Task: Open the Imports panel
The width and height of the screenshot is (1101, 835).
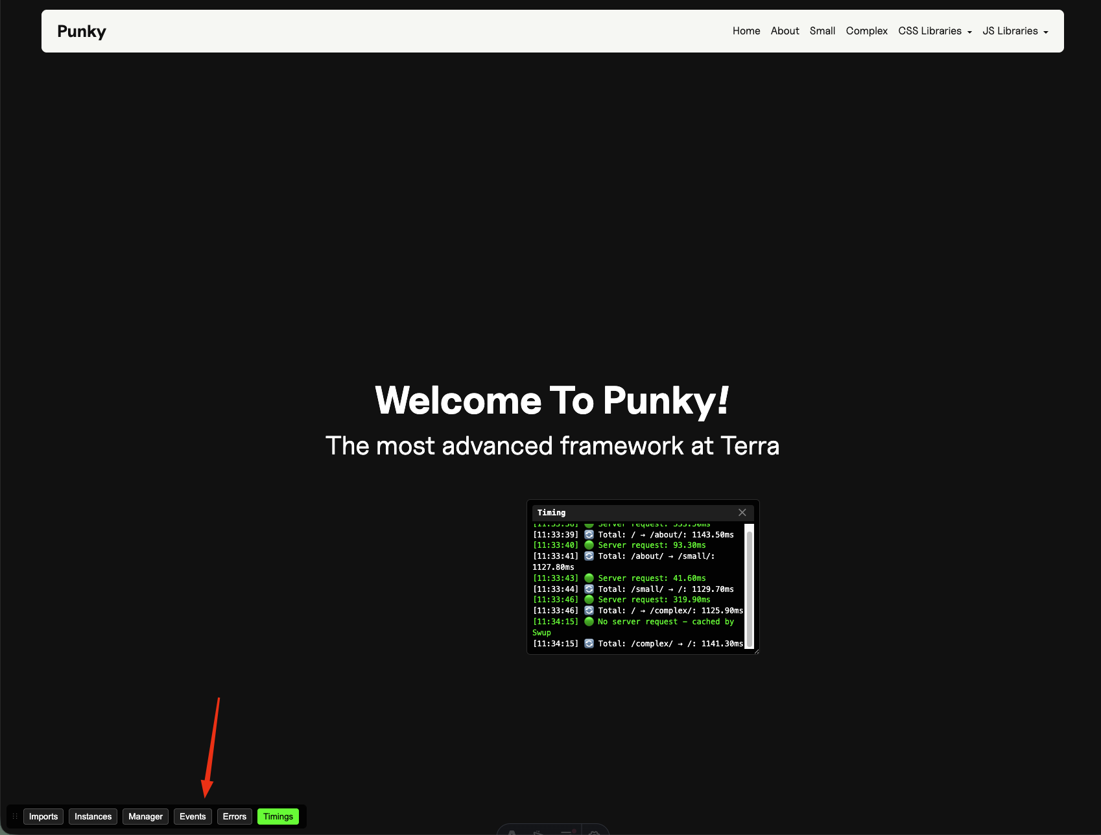Action: point(43,816)
